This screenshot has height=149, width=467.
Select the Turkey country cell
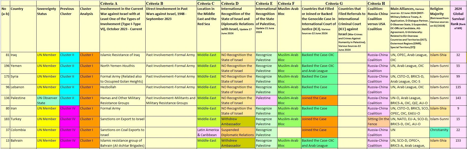coord(23,122)
